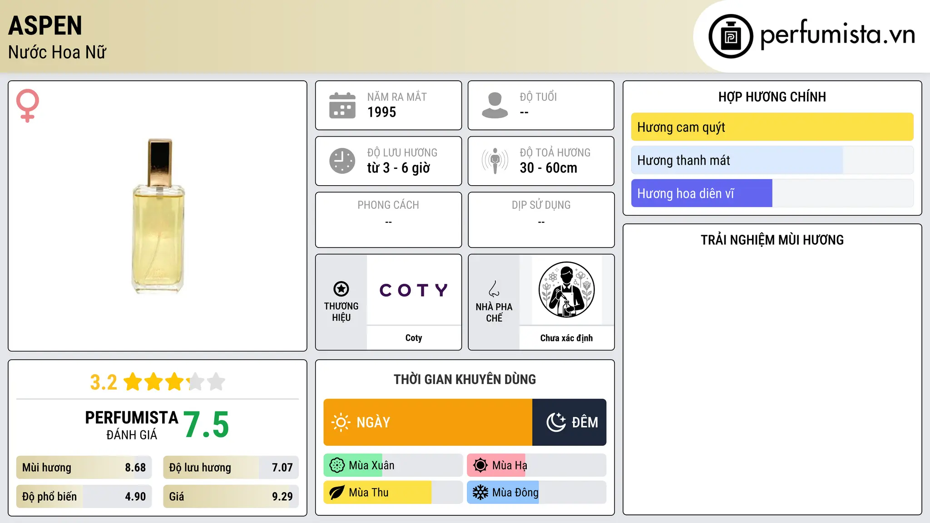Click the perfumista.vn site name
930x523 pixels.
pos(838,35)
